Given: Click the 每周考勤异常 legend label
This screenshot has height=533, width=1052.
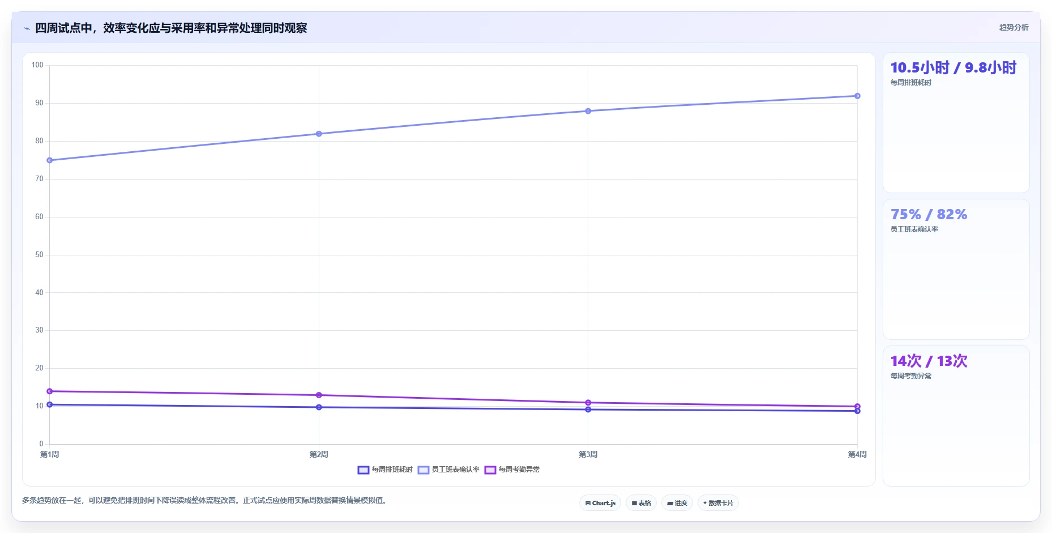Looking at the screenshot, I should [519, 470].
